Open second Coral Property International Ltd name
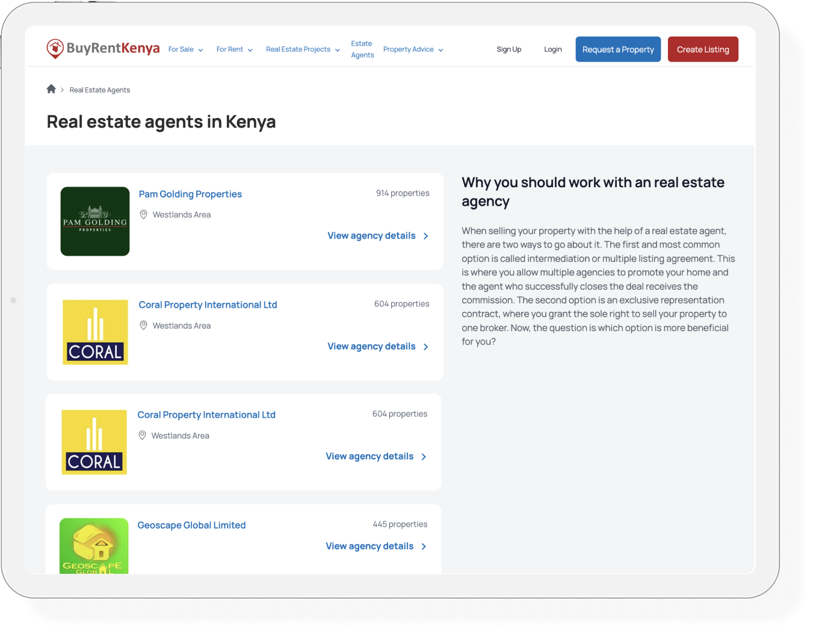The image size is (813, 631). click(206, 415)
